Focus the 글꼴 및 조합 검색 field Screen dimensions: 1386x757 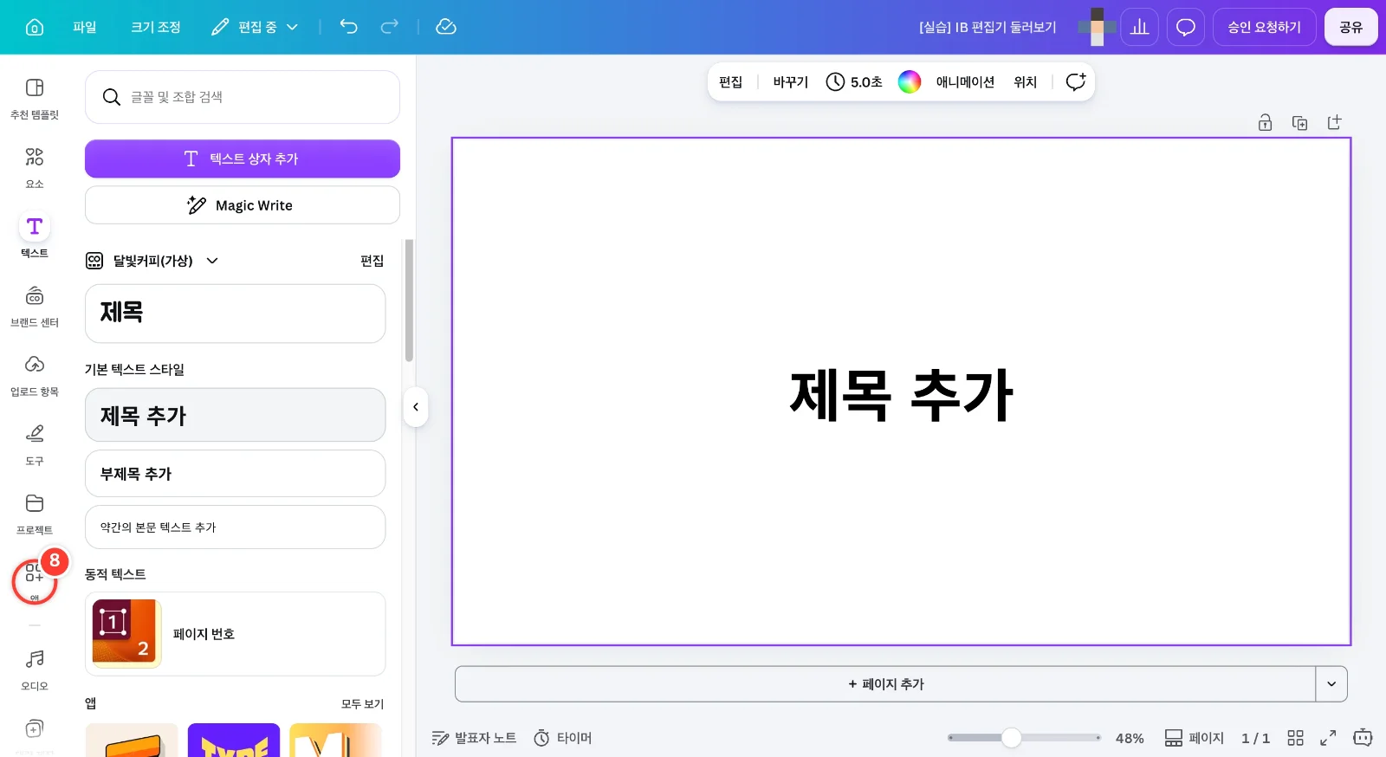(x=243, y=97)
